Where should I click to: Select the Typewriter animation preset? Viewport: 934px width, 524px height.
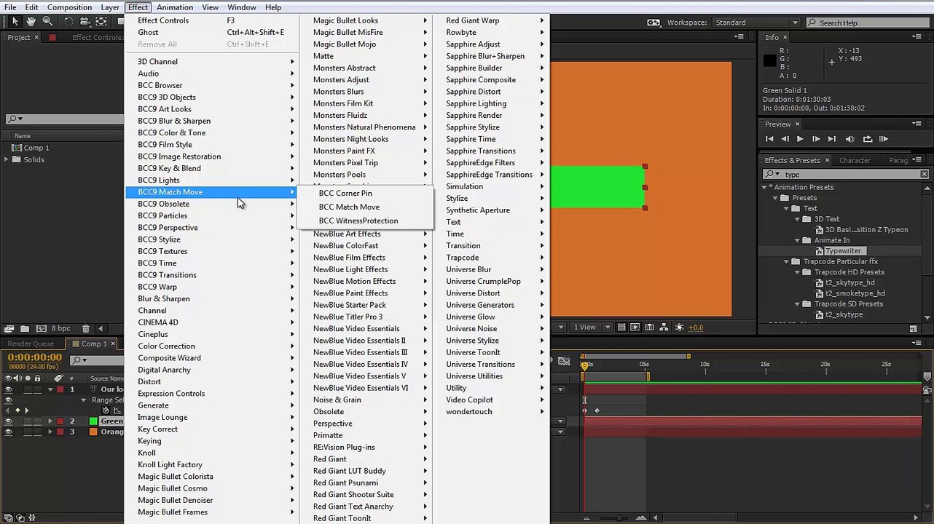tap(843, 251)
